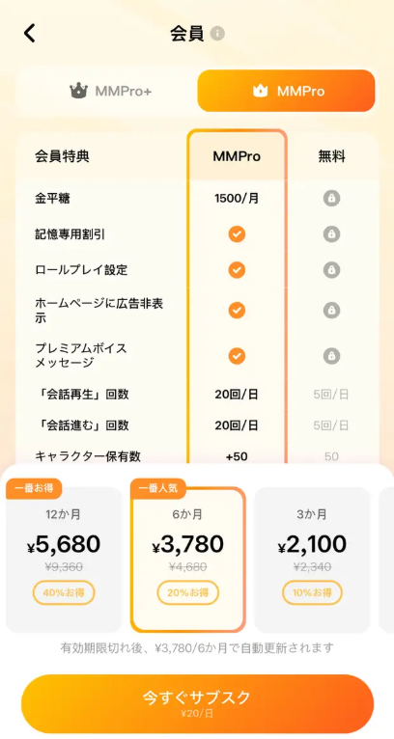Select the MMPro tab
This screenshot has height=739, width=394.
(x=286, y=91)
